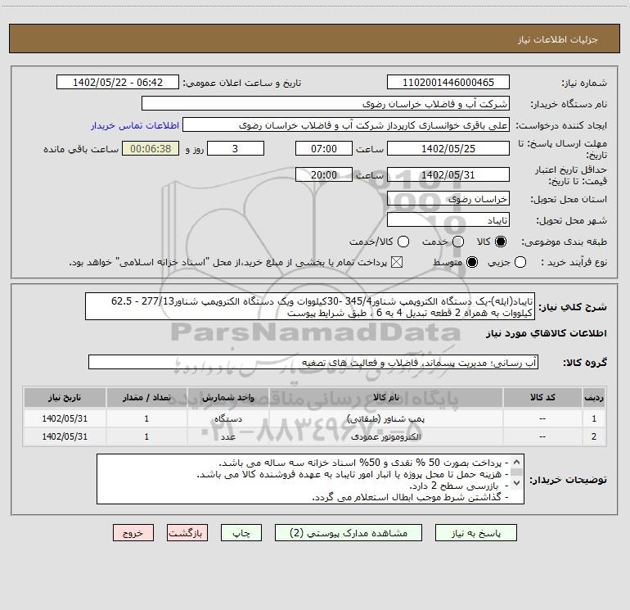Open مشاهده مدارک پیوستی (2) button
This screenshot has height=610, width=630.
pos(349,533)
